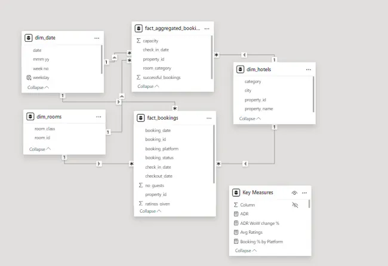The image size is (388, 266).
Task: Click the fact_bookings vertical scrollbar
Action: [x=214, y=154]
